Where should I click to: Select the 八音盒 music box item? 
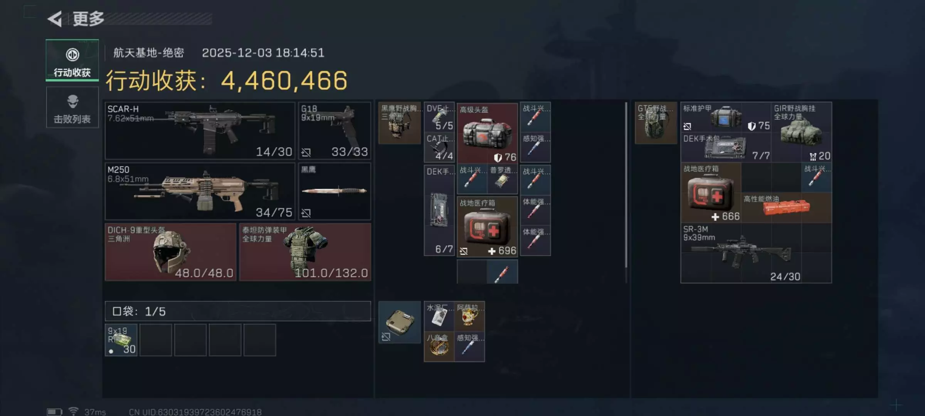pos(439,347)
